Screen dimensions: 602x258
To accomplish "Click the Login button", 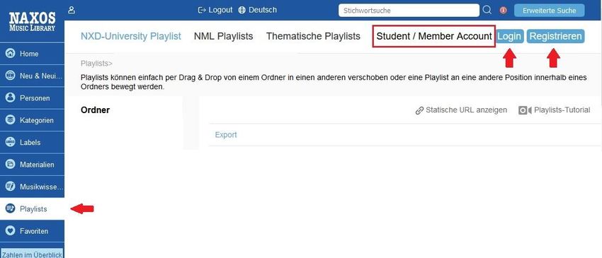I will coord(509,37).
